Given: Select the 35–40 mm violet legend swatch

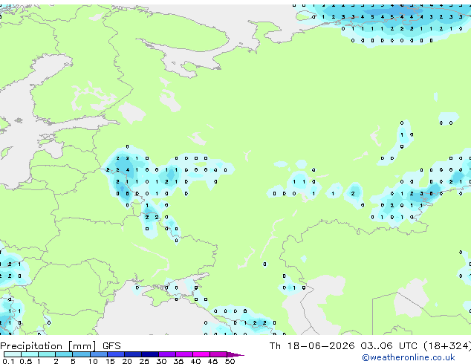Looking at the screenshot, I should (x=184, y=354).
